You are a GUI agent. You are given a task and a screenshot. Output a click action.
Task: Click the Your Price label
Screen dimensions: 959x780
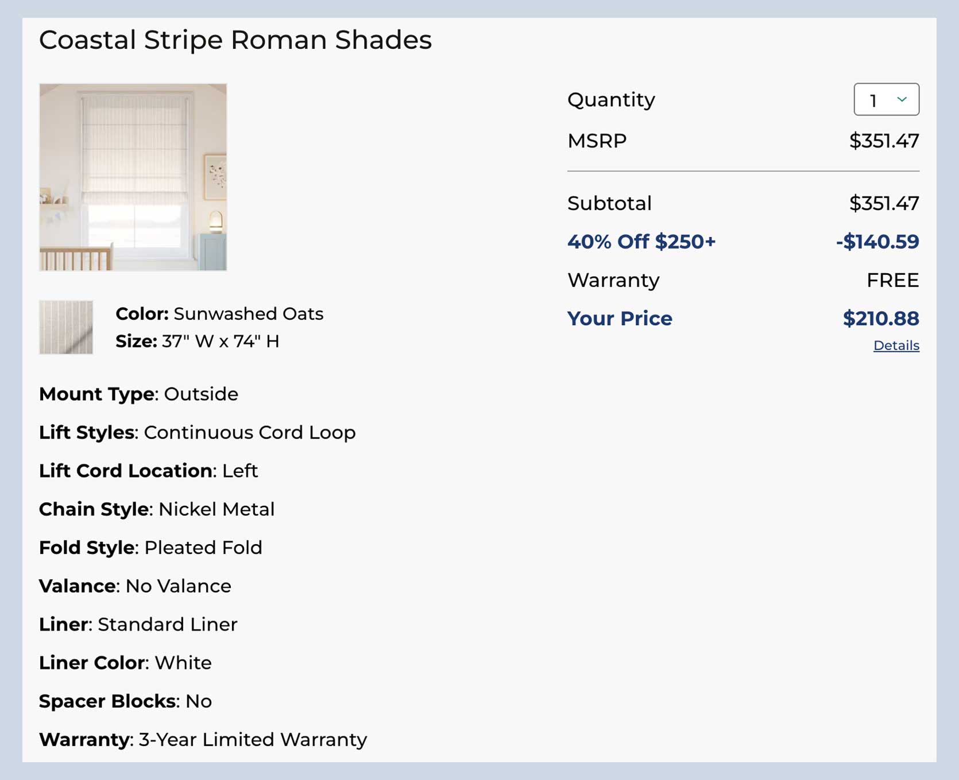(x=620, y=319)
